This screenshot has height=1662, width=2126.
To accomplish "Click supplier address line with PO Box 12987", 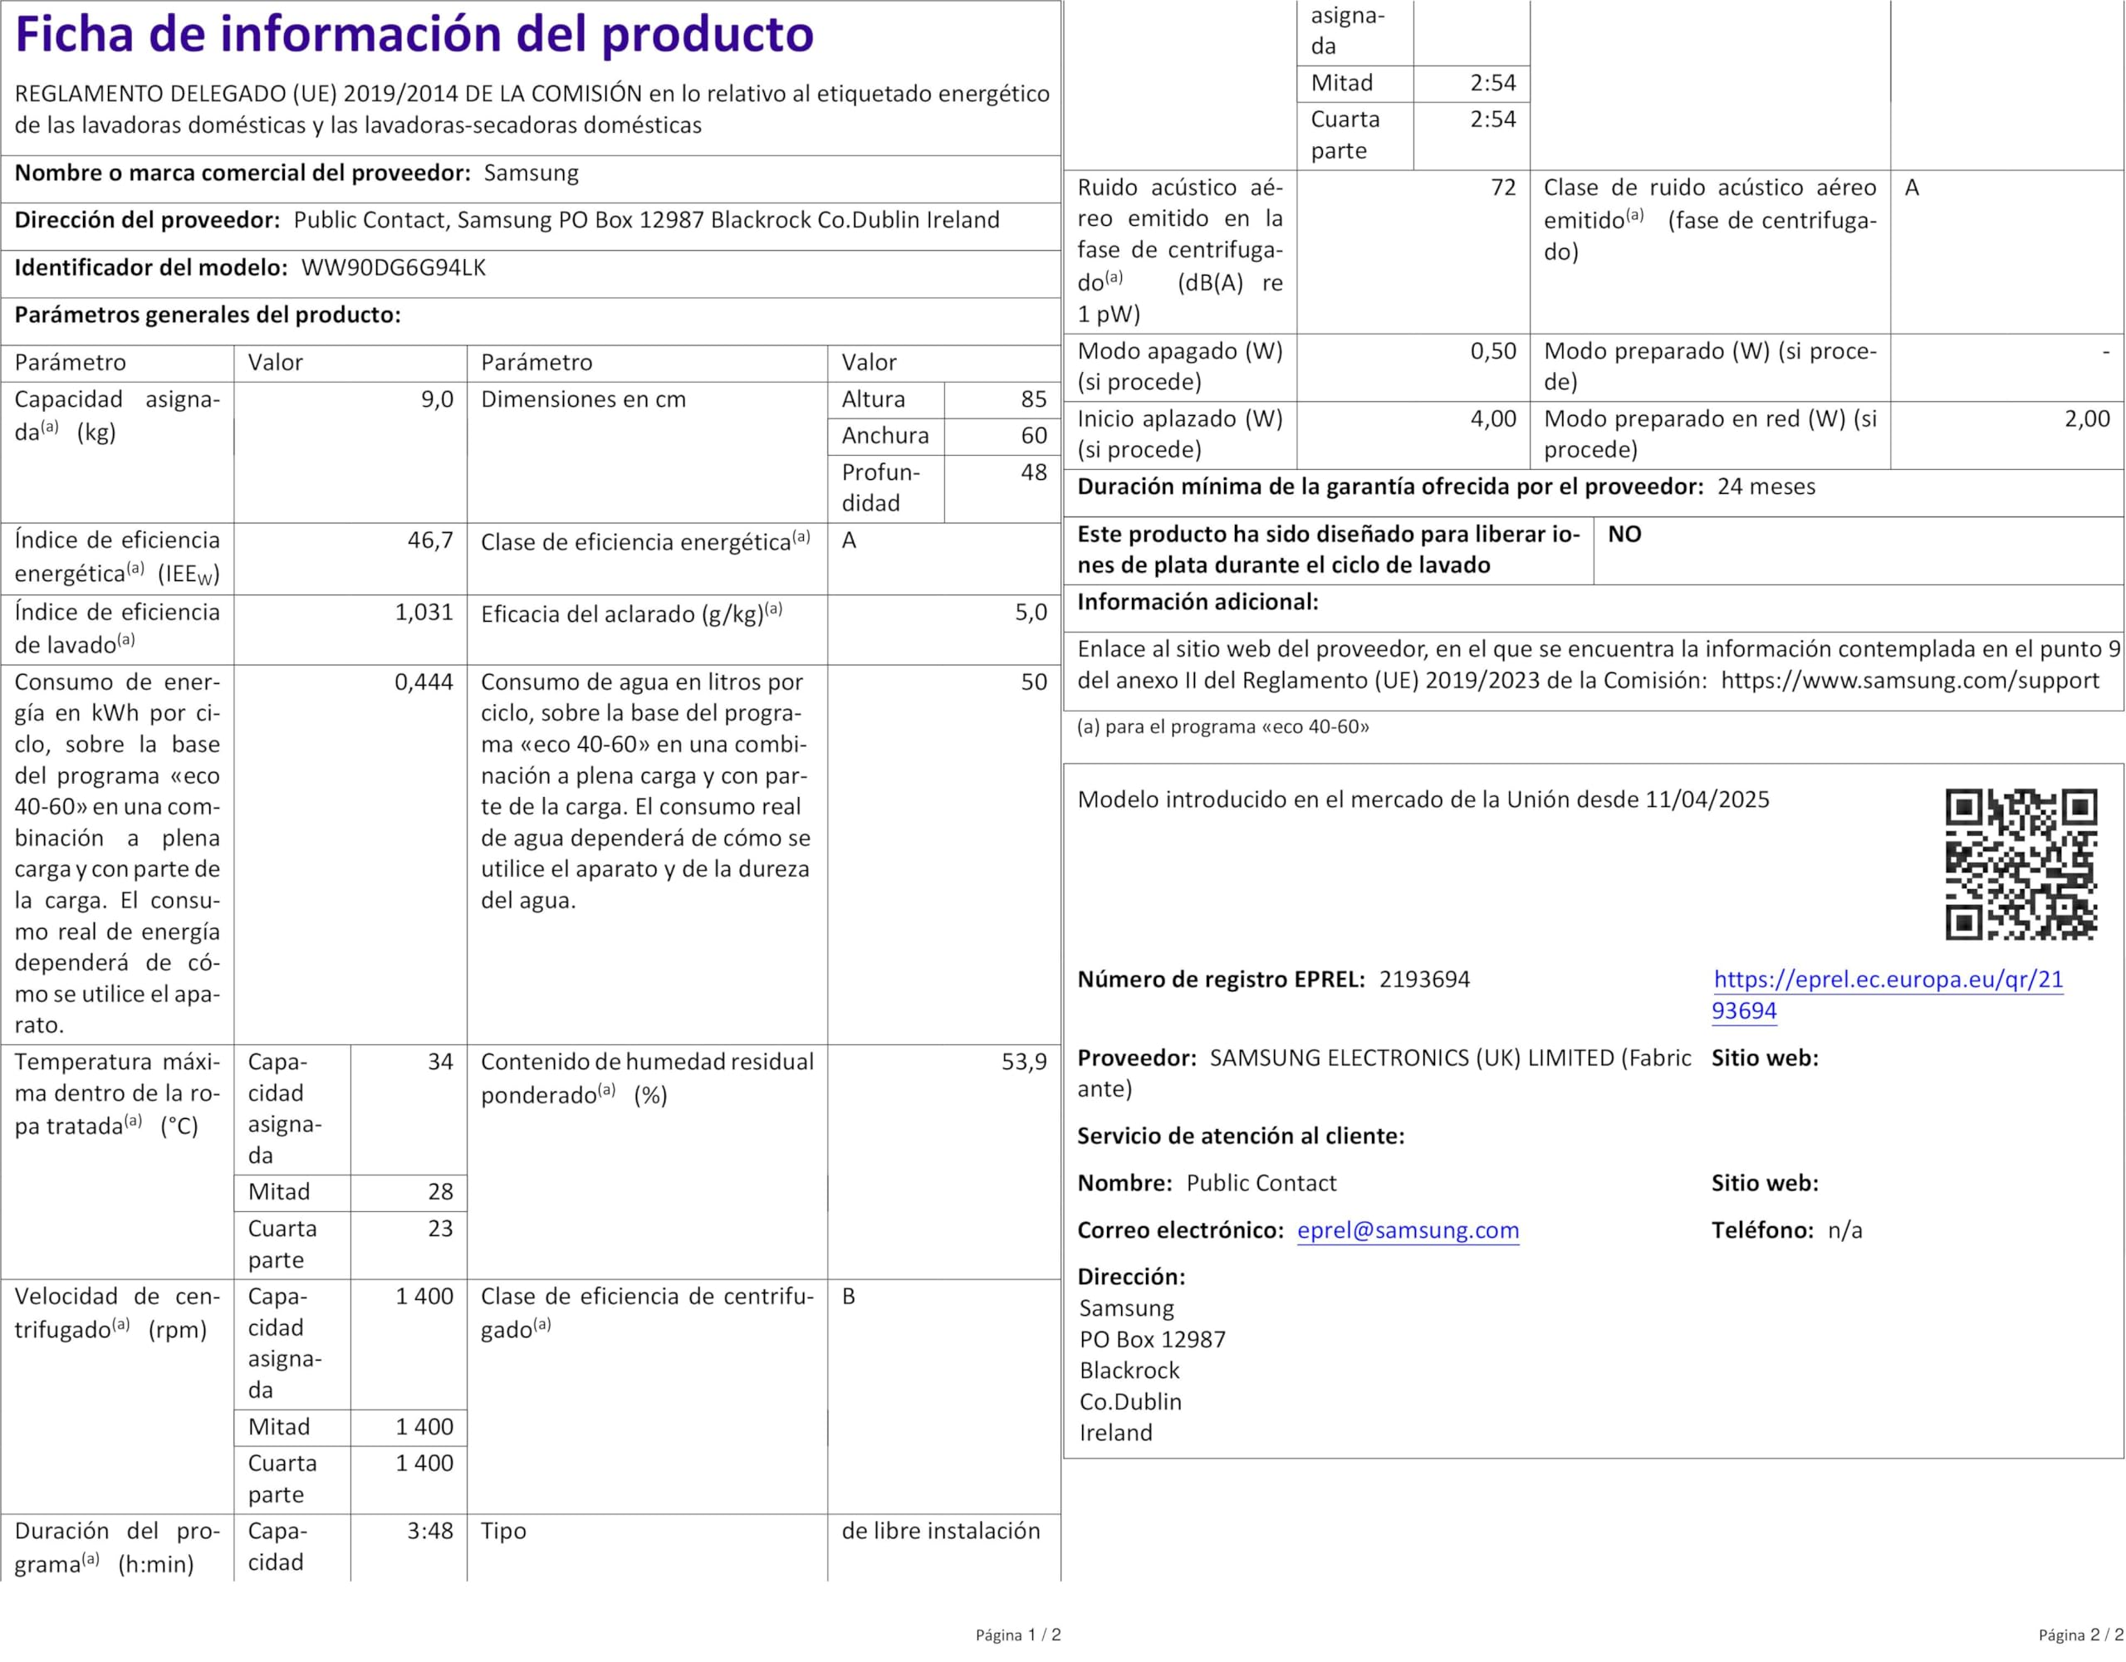I will click(646, 220).
